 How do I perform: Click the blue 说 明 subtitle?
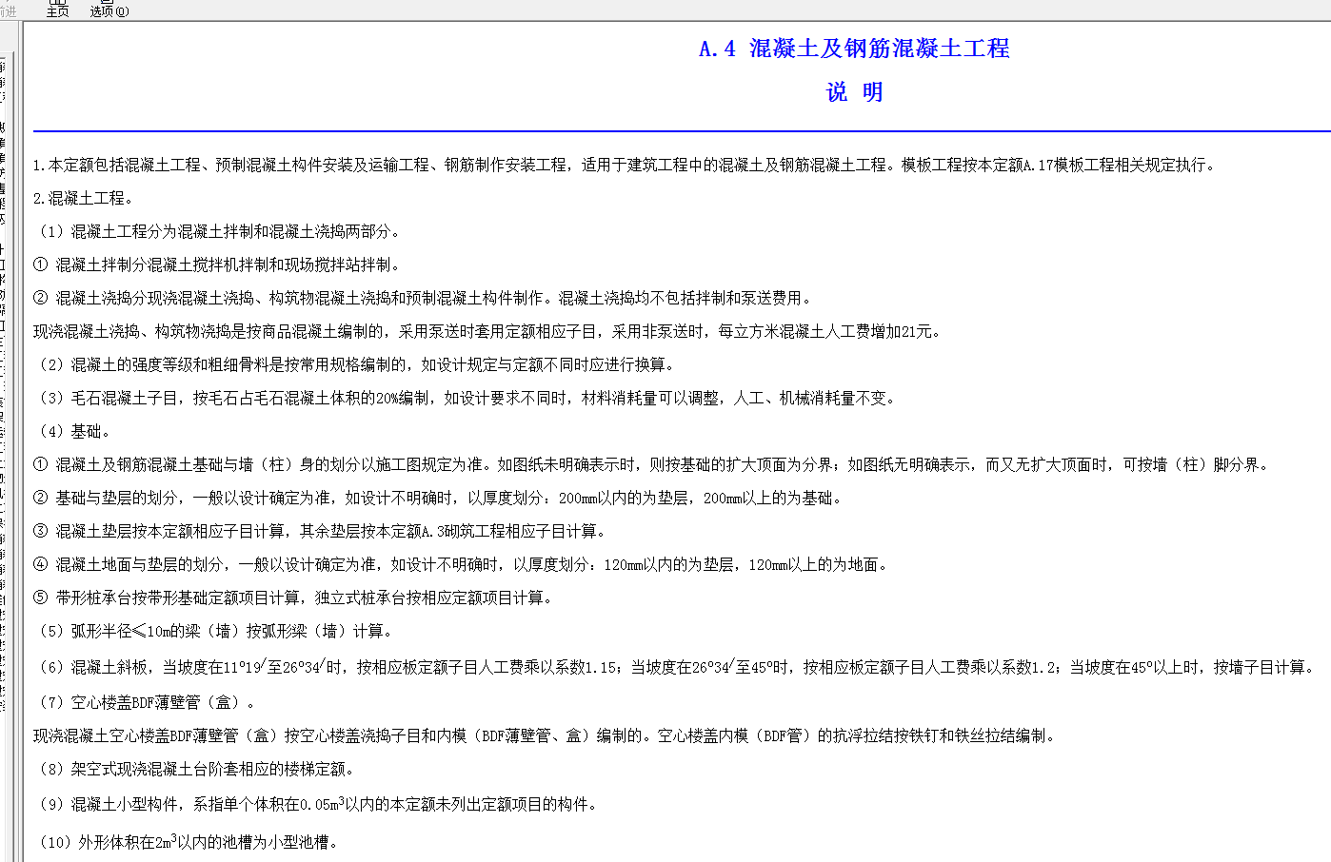click(x=854, y=92)
